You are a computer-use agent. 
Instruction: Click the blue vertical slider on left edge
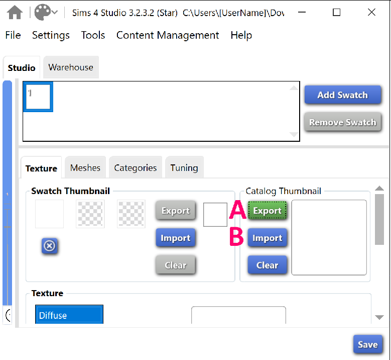pyautogui.click(x=7, y=193)
